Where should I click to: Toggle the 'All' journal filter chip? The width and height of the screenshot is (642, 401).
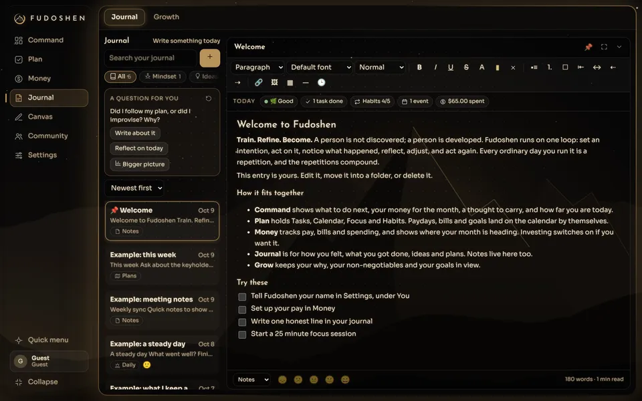120,76
